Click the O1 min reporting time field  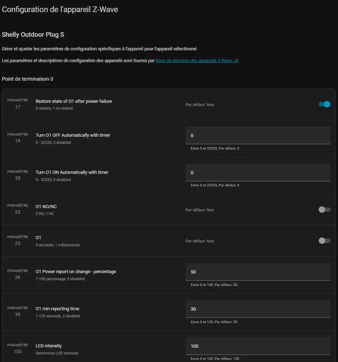[258, 309]
